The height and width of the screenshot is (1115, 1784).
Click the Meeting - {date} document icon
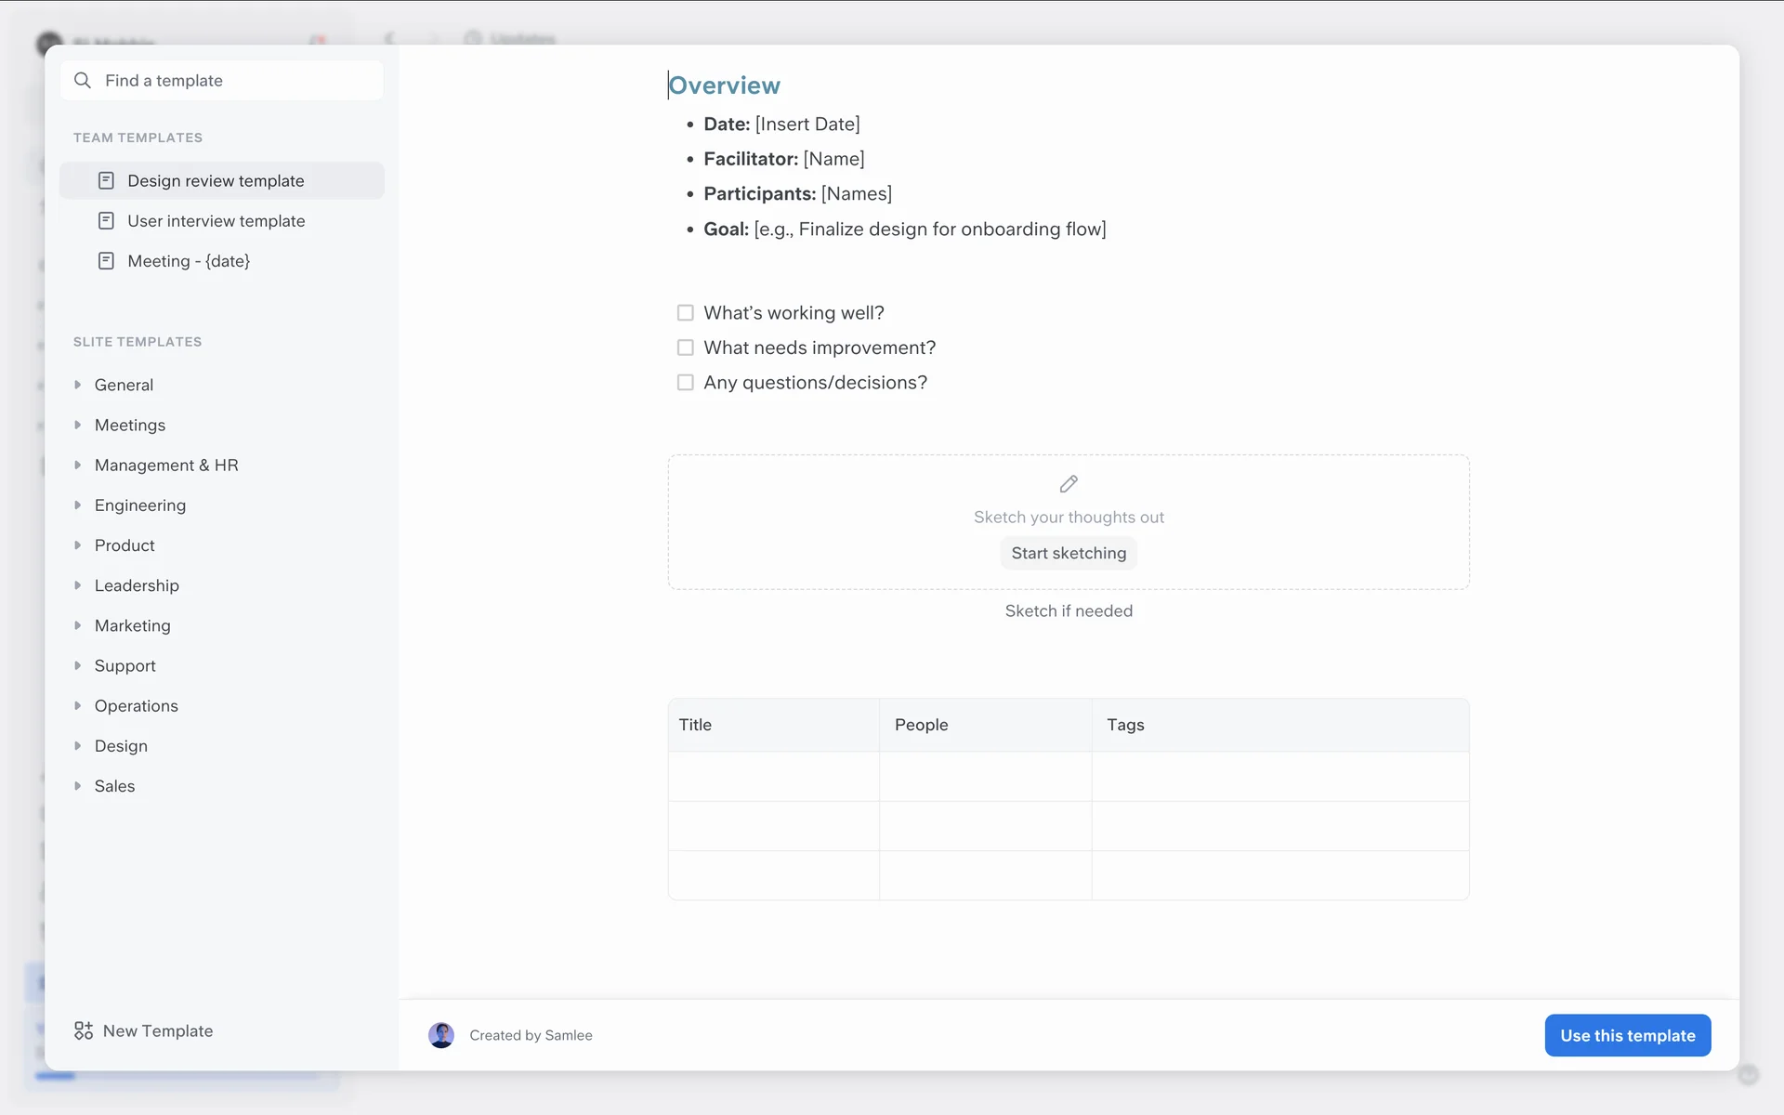[107, 261]
